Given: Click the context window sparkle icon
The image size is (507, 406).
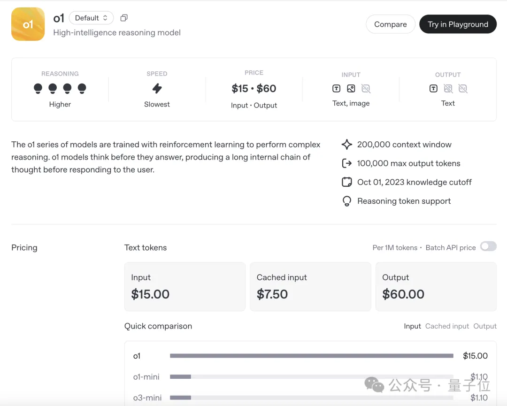Looking at the screenshot, I should [x=346, y=145].
